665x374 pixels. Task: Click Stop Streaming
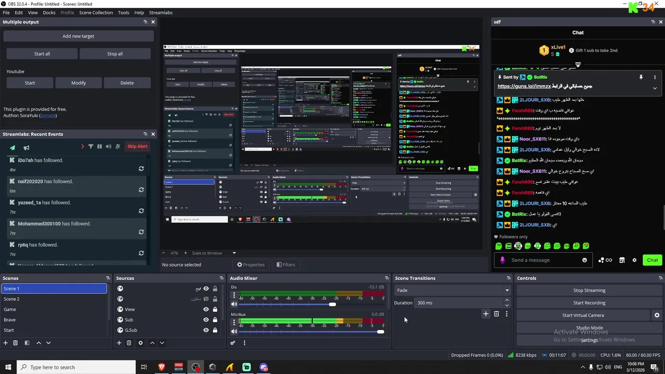click(589, 290)
